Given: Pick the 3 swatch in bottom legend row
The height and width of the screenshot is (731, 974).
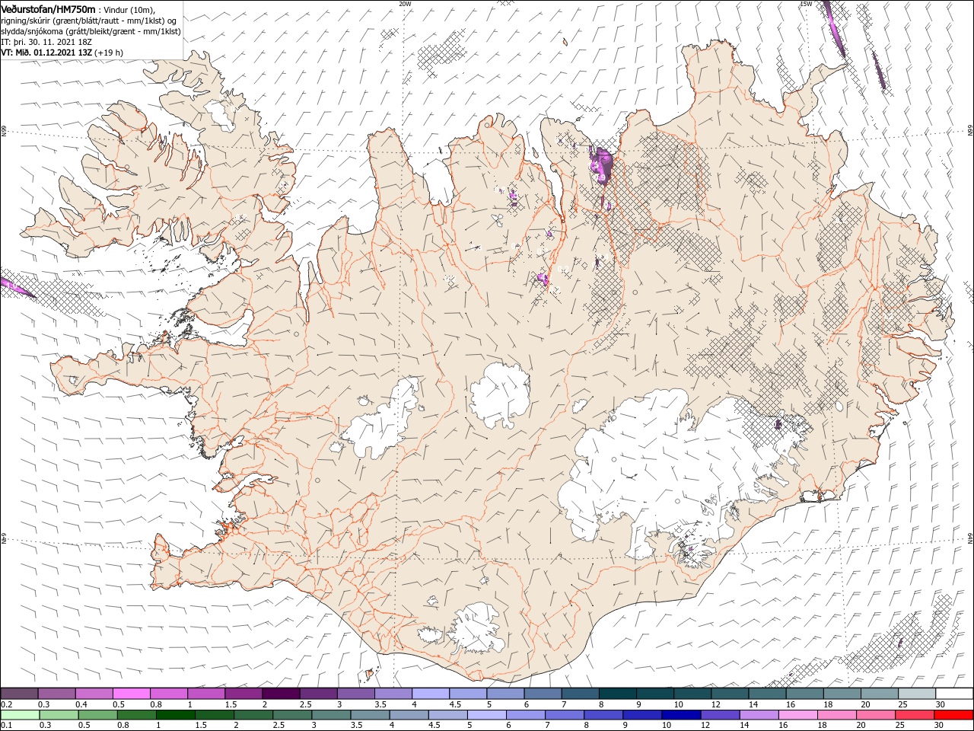Looking at the screenshot, I should [331, 715].
